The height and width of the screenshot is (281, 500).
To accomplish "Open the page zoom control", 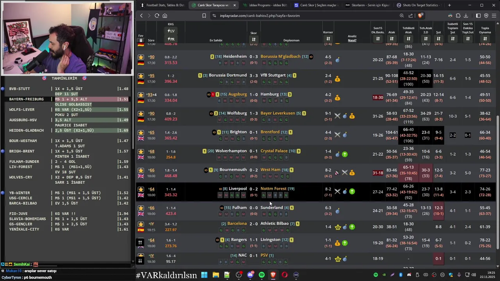I will click(402, 16).
